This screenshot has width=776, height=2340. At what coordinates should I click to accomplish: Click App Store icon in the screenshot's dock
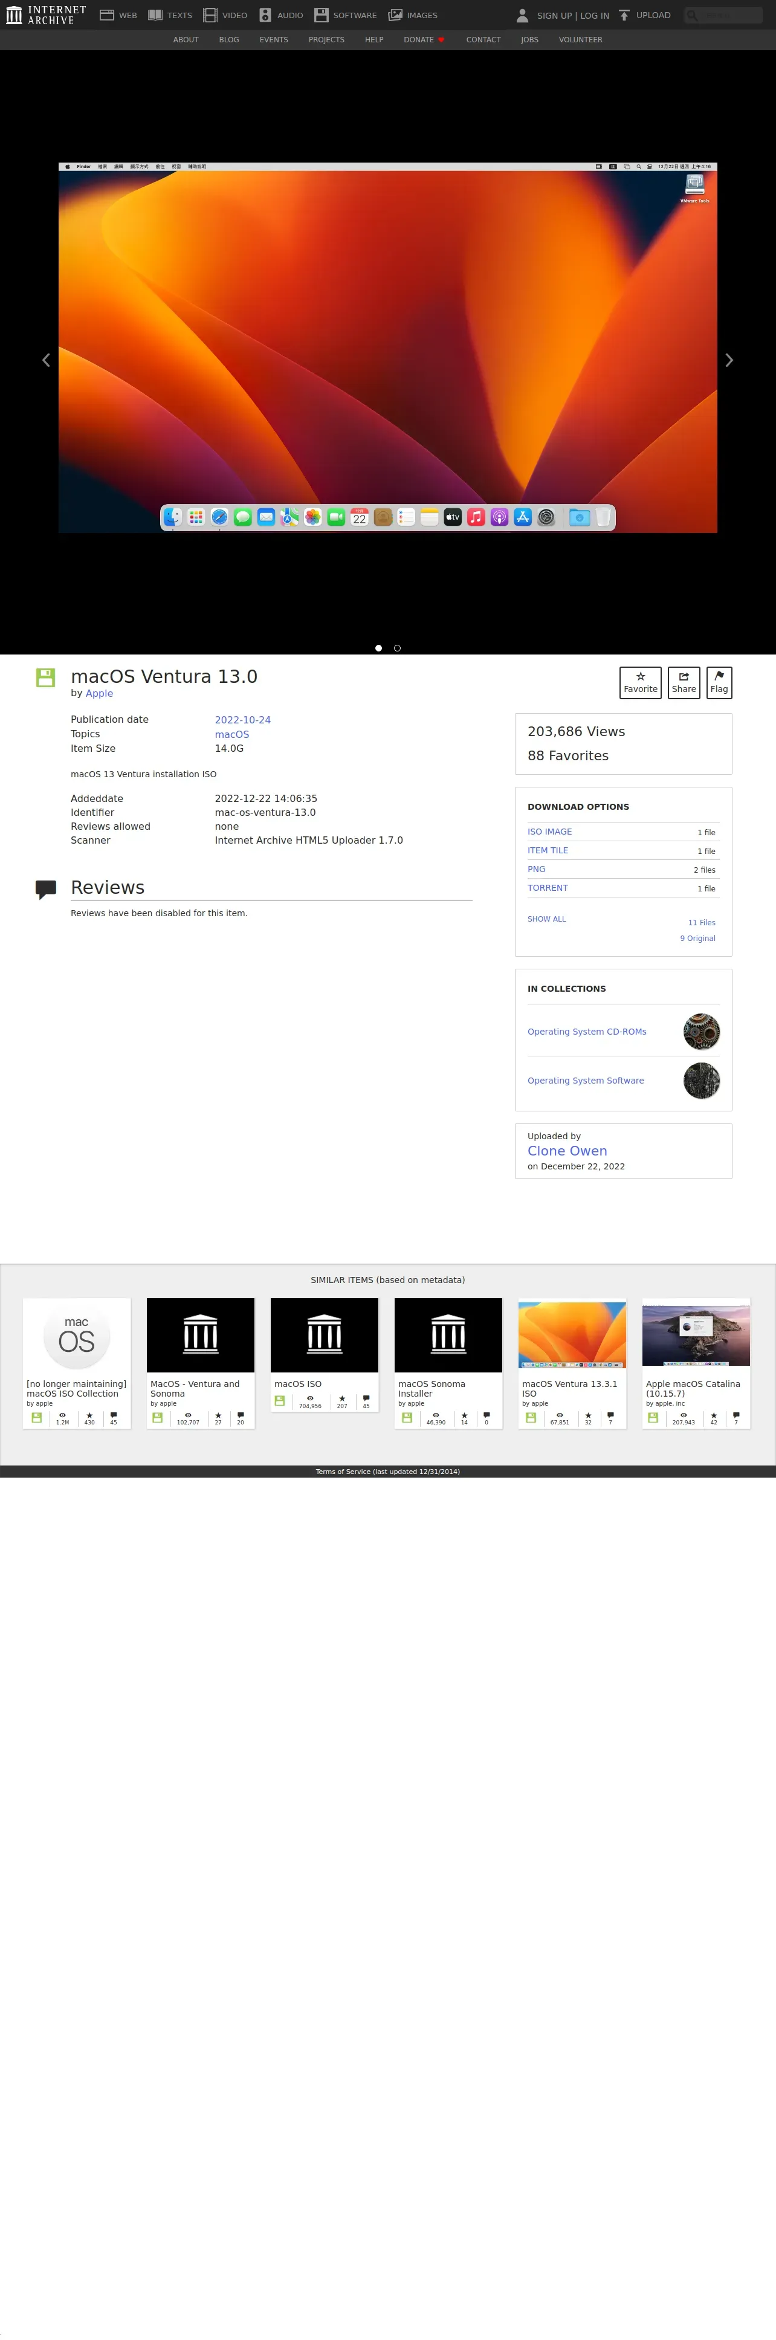click(523, 517)
